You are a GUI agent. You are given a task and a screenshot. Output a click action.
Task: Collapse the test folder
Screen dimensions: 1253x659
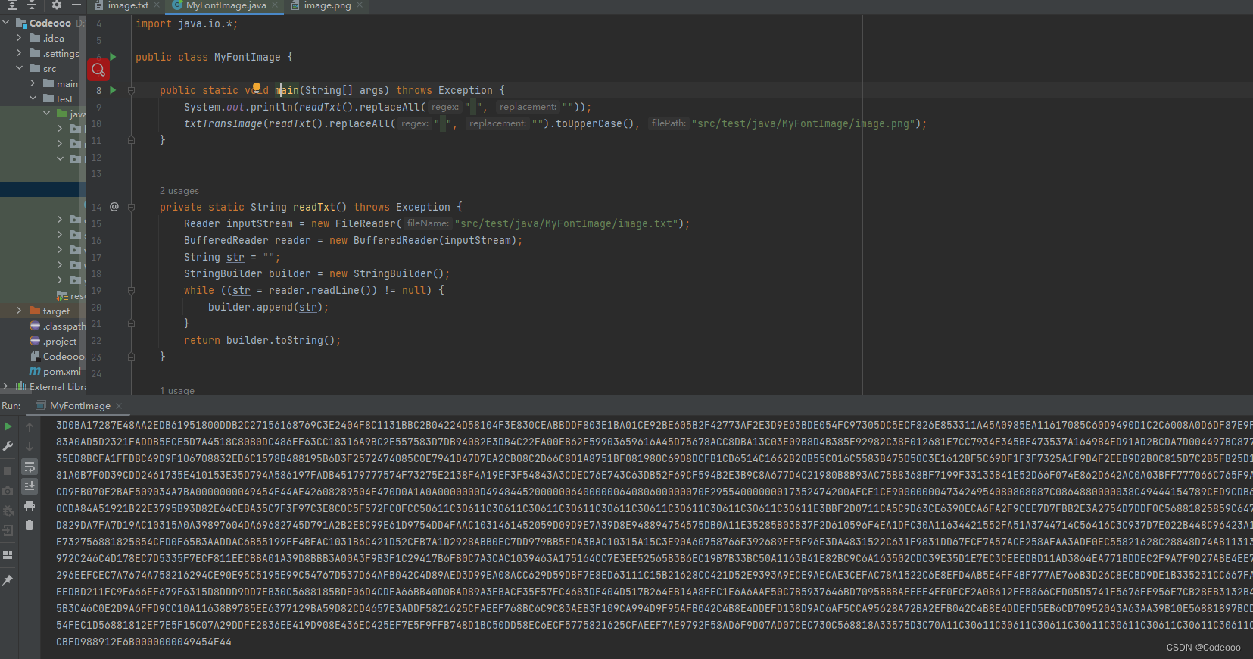click(33, 98)
